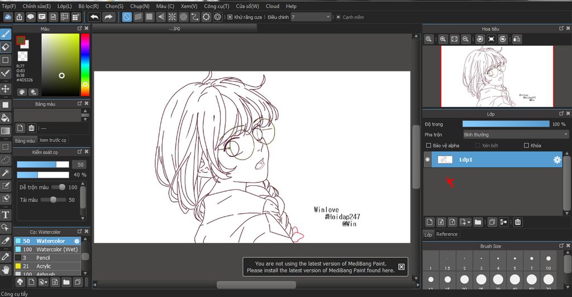Enable Bảo vệ alpha checkbox
The height and width of the screenshot is (297, 572).
pyautogui.click(x=428, y=145)
